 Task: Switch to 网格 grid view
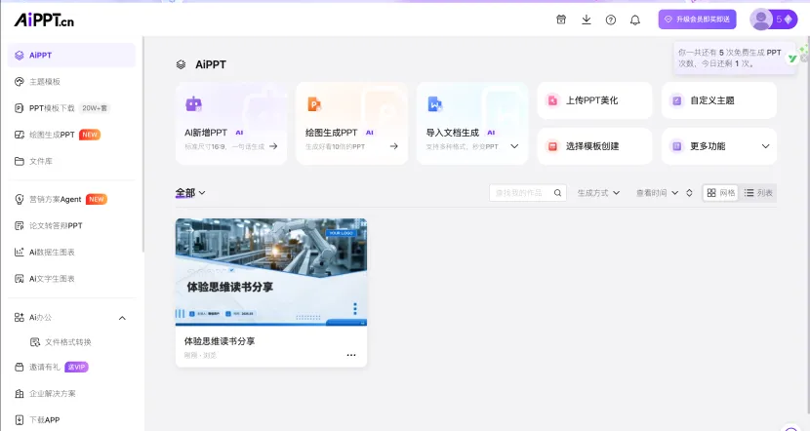click(720, 193)
